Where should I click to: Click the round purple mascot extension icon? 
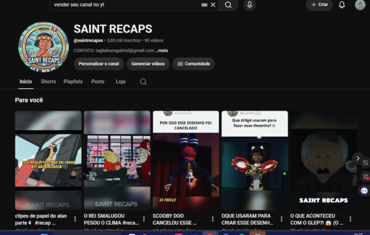pos(364,191)
